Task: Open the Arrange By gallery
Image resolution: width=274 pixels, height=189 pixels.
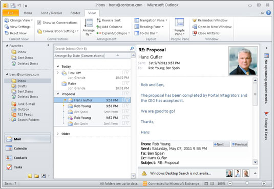Action: [x=89, y=27]
